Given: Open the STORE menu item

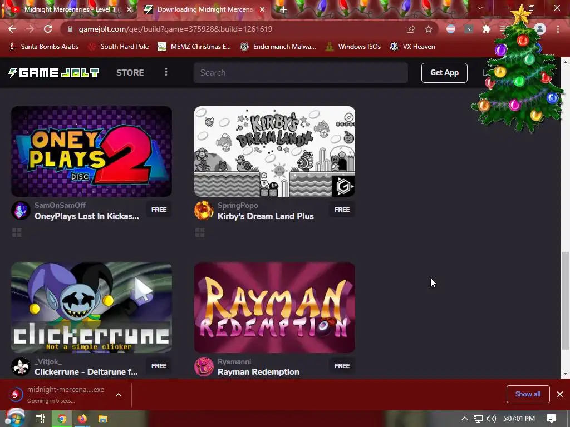Looking at the screenshot, I should point(130,73).
